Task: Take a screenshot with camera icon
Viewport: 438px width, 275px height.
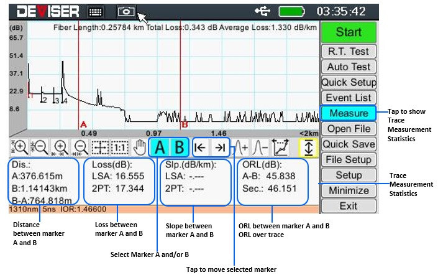Action: tap(126, 11)
